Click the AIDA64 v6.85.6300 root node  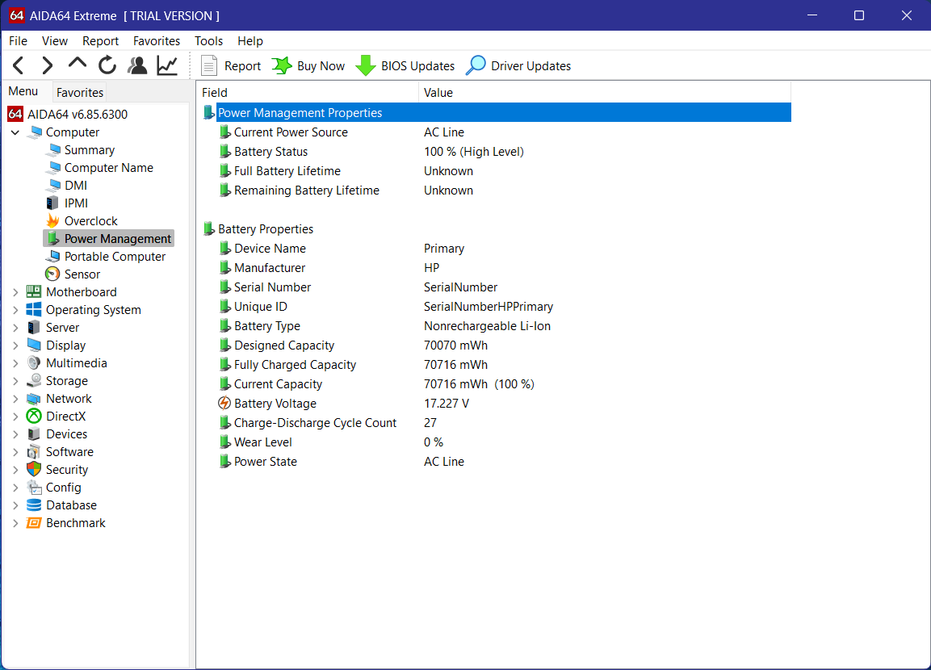point(68,114)
